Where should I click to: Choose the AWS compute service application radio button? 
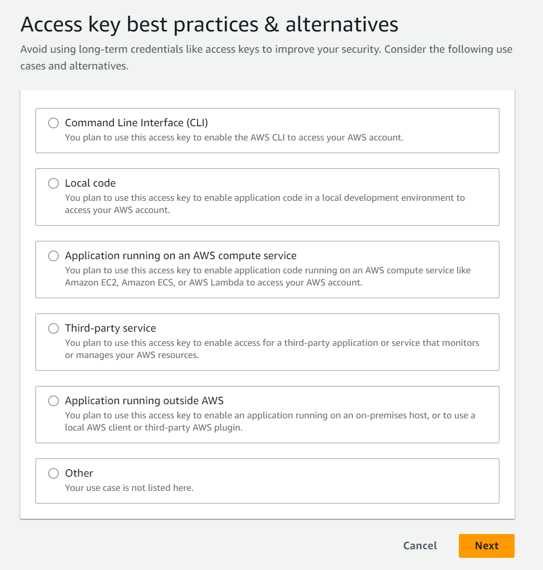tap(53, 256)
